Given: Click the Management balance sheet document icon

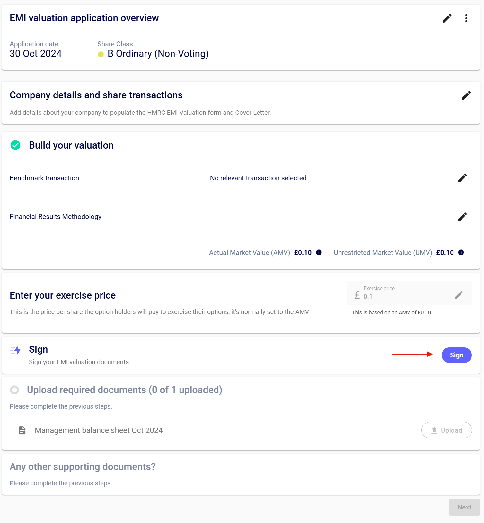Looking at the screenshot, I should tap(22, 430).
